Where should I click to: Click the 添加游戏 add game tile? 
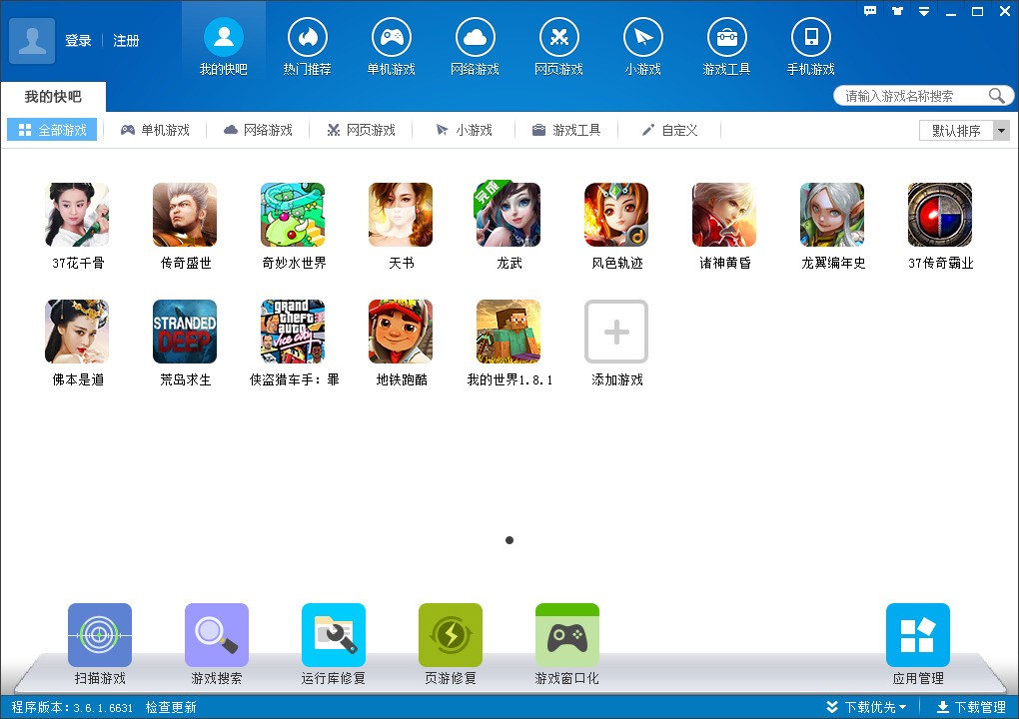point(616,333)
